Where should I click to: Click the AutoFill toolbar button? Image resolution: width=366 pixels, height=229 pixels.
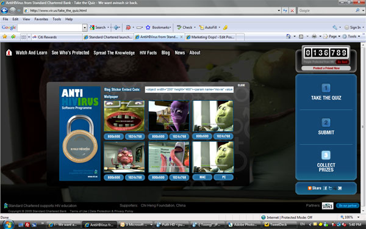208,27
